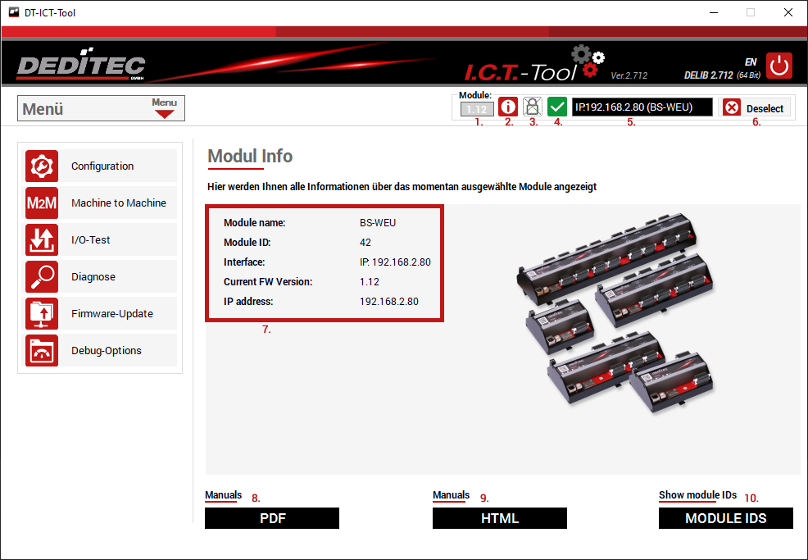This screenshot has height=560, width=808.
Task: Click the red module info icon
Action: click(x=508, y=107)
